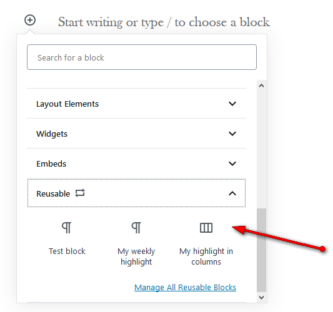This screenshot has height=312, width=333.
Task: Expand Layout Elements chevron
Action: (232, 104)
